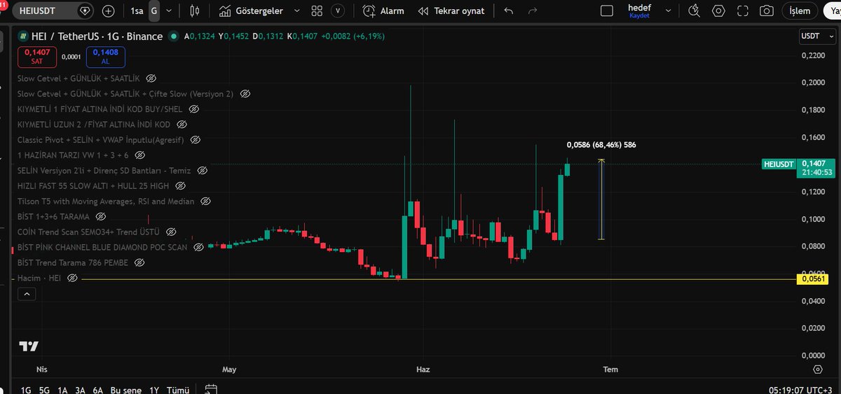Redo the chart action

tap(533, 11)
